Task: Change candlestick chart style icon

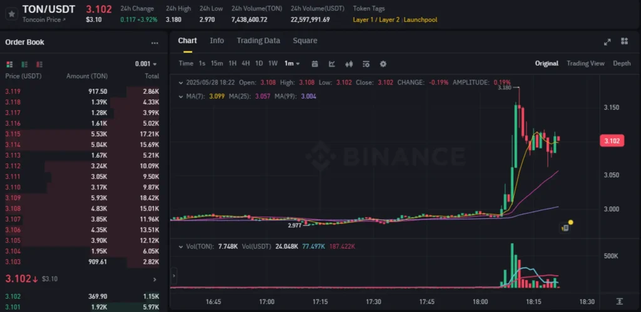Action: pos(349,64)
